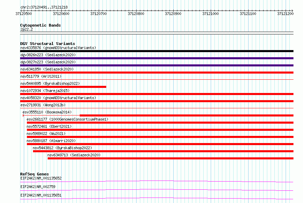Click ruler position 37120600
The width and height of the screenshot is (303, 203).
click(61, 14)
